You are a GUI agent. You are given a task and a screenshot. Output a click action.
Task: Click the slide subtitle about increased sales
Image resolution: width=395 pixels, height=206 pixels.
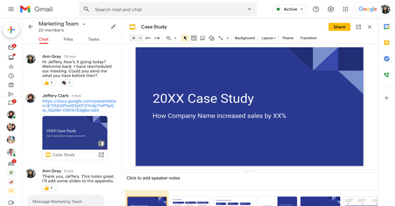click(x=219, y=116)
